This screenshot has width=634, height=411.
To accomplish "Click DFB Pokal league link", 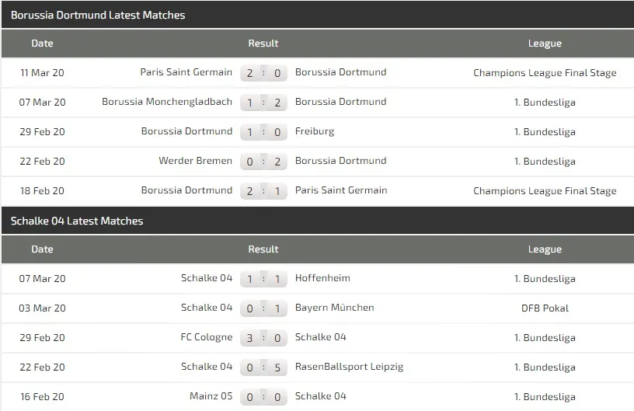I will click(x=545, y=308).
